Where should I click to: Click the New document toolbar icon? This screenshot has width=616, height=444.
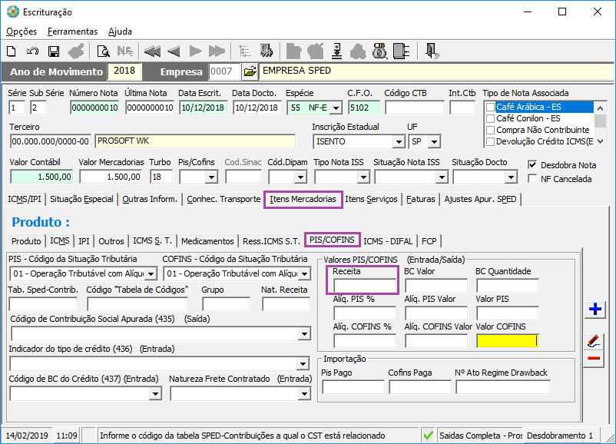(12, 51)
